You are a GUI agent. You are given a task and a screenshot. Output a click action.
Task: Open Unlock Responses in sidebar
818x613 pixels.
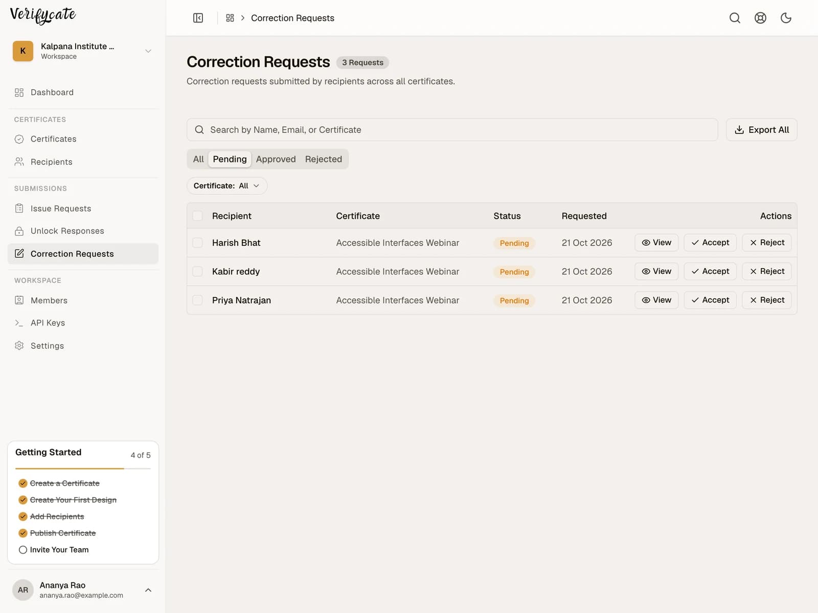tap(83, 231)
